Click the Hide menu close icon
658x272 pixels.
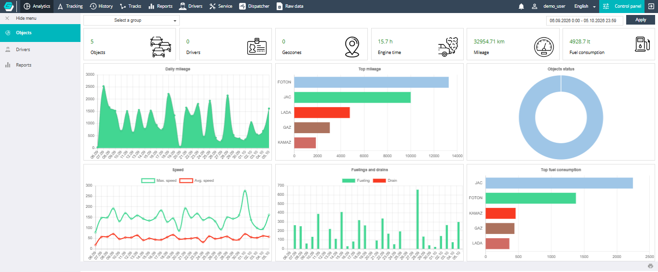pyautogui.click(x=7, y=18)
